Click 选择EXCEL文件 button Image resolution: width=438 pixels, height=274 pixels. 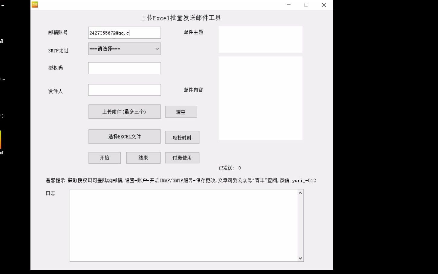tap(124, 137)
